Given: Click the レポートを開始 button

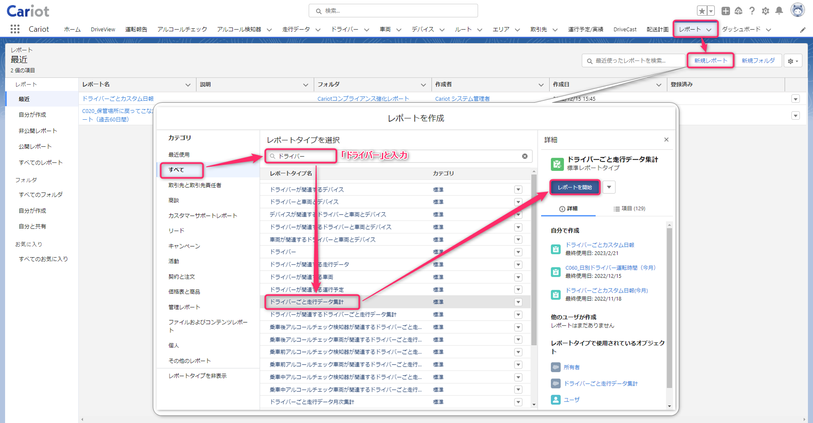Looking at the screenshot, I should [x=575, y=187].
